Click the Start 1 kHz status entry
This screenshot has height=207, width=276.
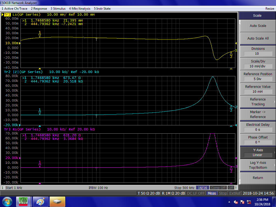pyautogui.click(x=14, y=188)
